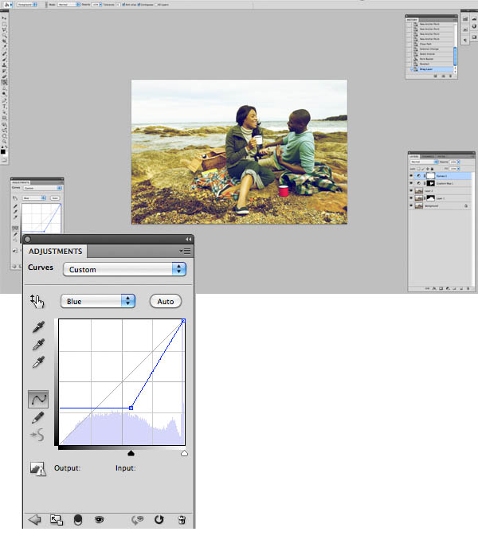Toggle layer visibility eye in Adjustments panel
The image size is (478, 551).
pyautogui.click(x=100, y=520)
